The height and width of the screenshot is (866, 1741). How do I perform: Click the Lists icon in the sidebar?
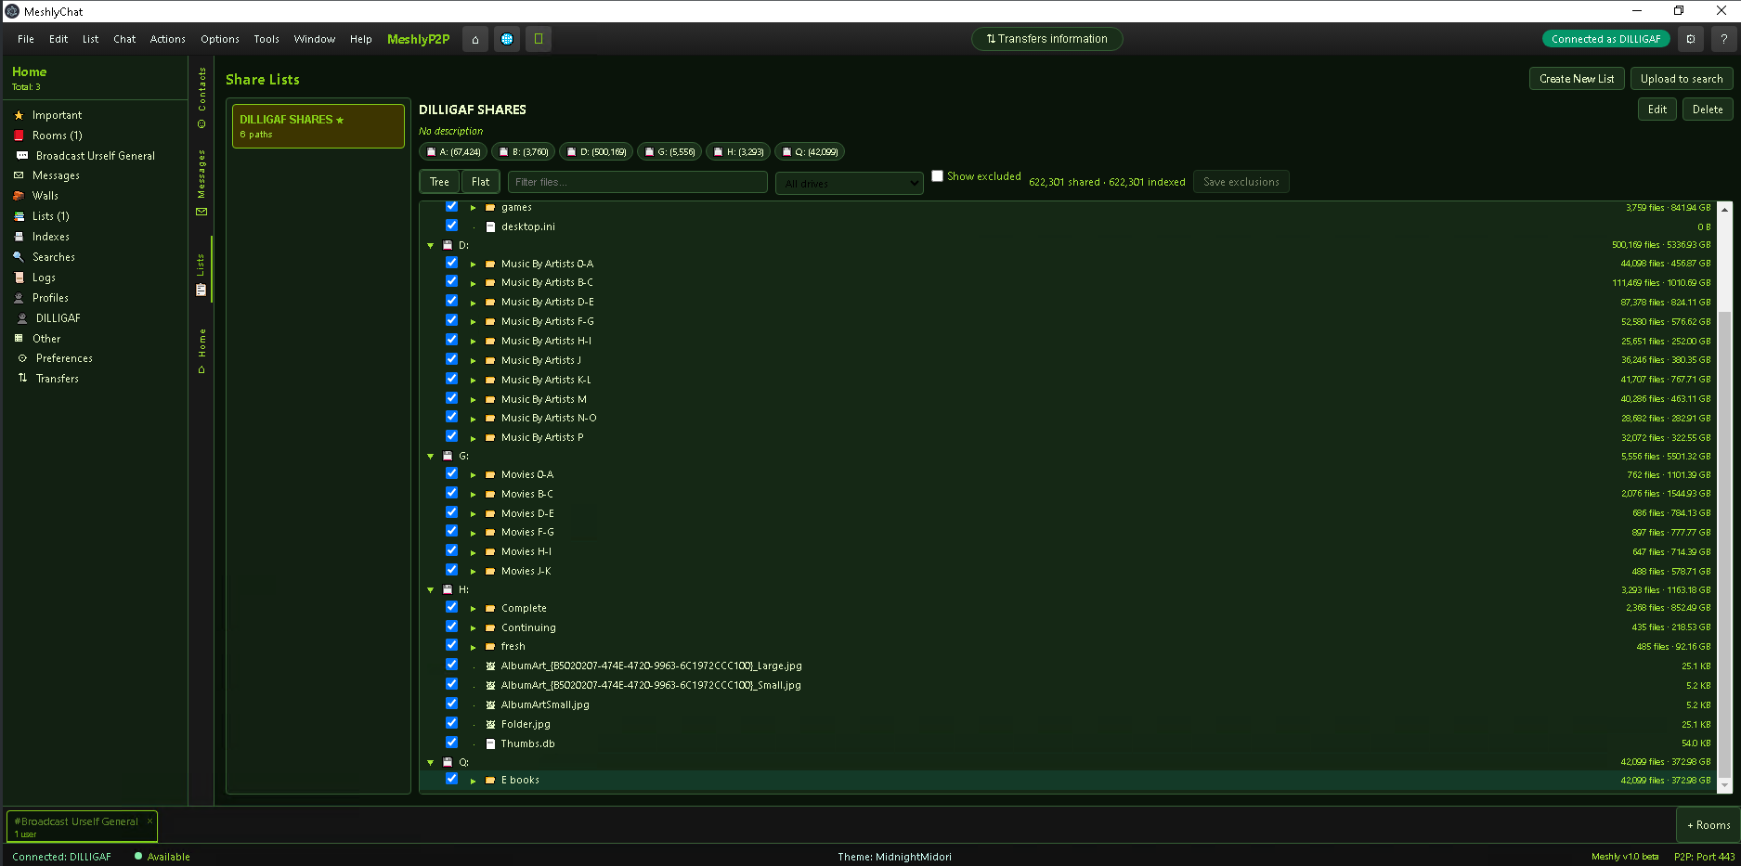point(19,216)
